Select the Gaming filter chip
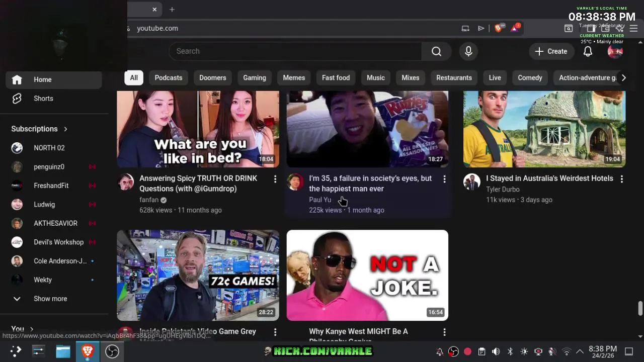Viewport: 644px width, 362px height. point(255,77)
